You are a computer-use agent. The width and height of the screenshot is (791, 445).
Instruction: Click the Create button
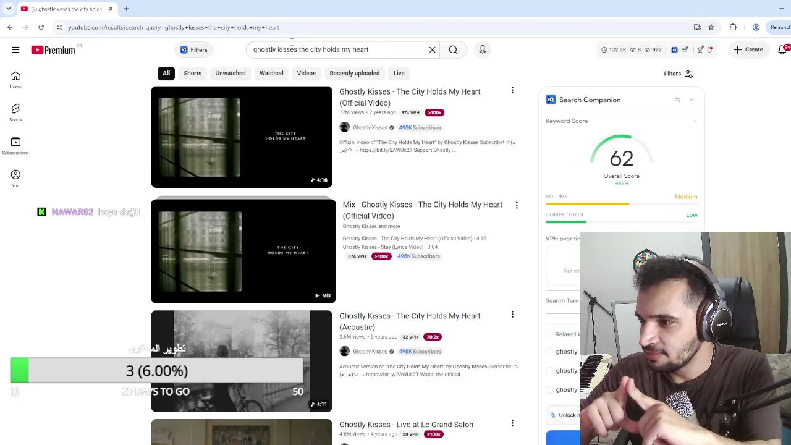(748, 49)
